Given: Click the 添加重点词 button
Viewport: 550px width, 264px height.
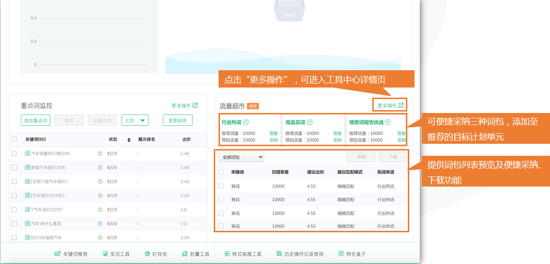Looking at the screenshot, I should (x=36, y=120).
